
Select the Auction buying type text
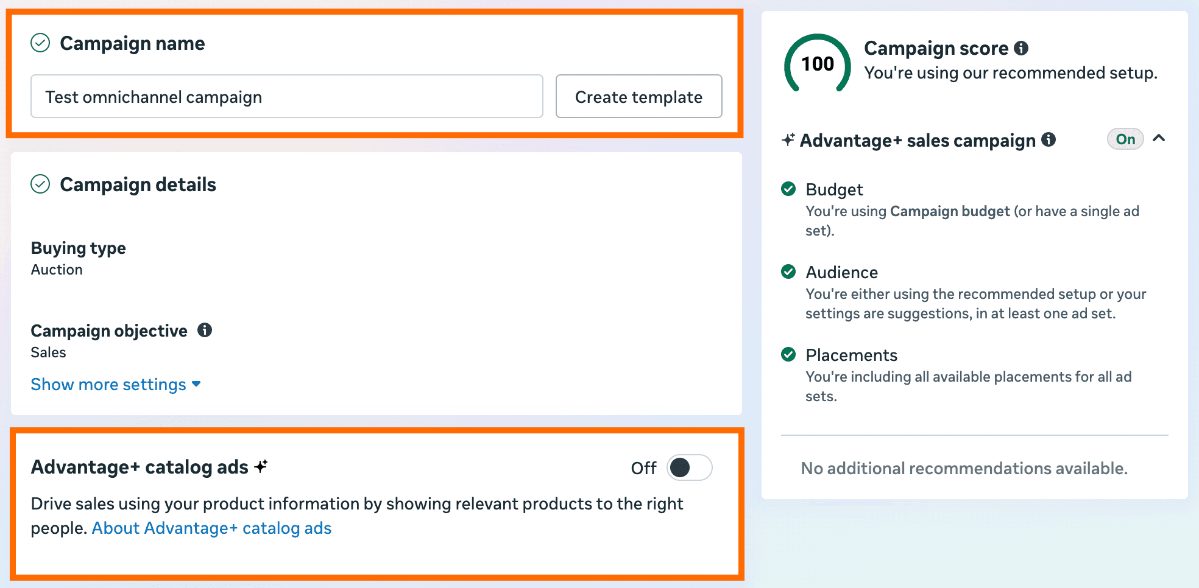[x=56, y=269]
